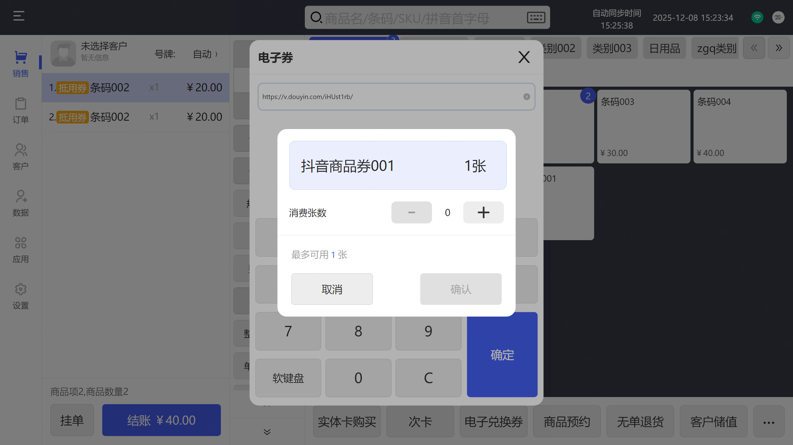The width and height of the screenshot is (793, 445).
Task: Click the Sales cart icon in sidebar
Action: tap(20, 58)
